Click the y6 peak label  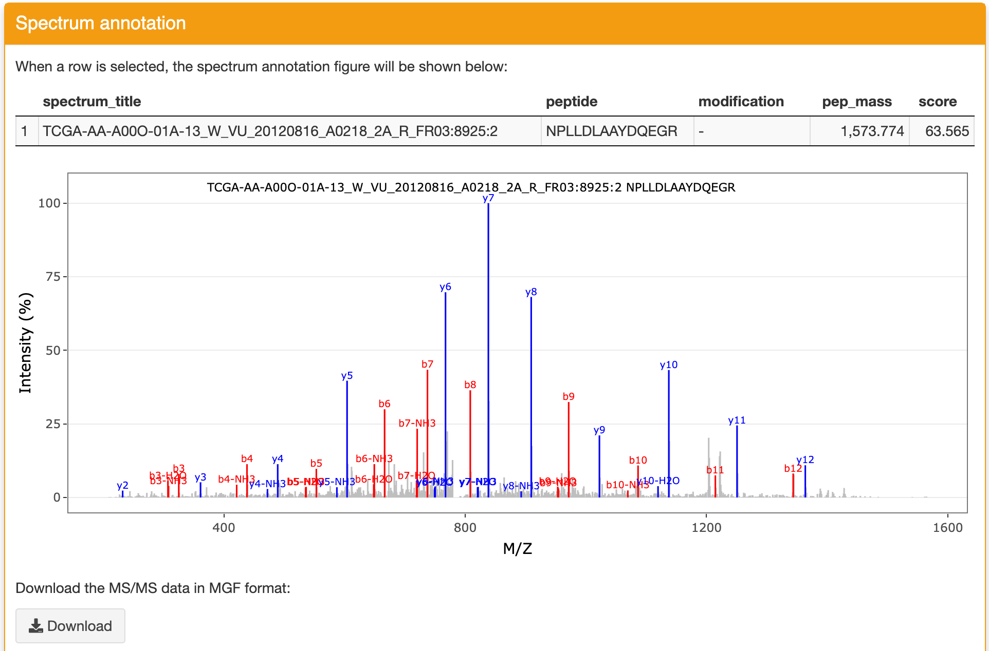445,287
